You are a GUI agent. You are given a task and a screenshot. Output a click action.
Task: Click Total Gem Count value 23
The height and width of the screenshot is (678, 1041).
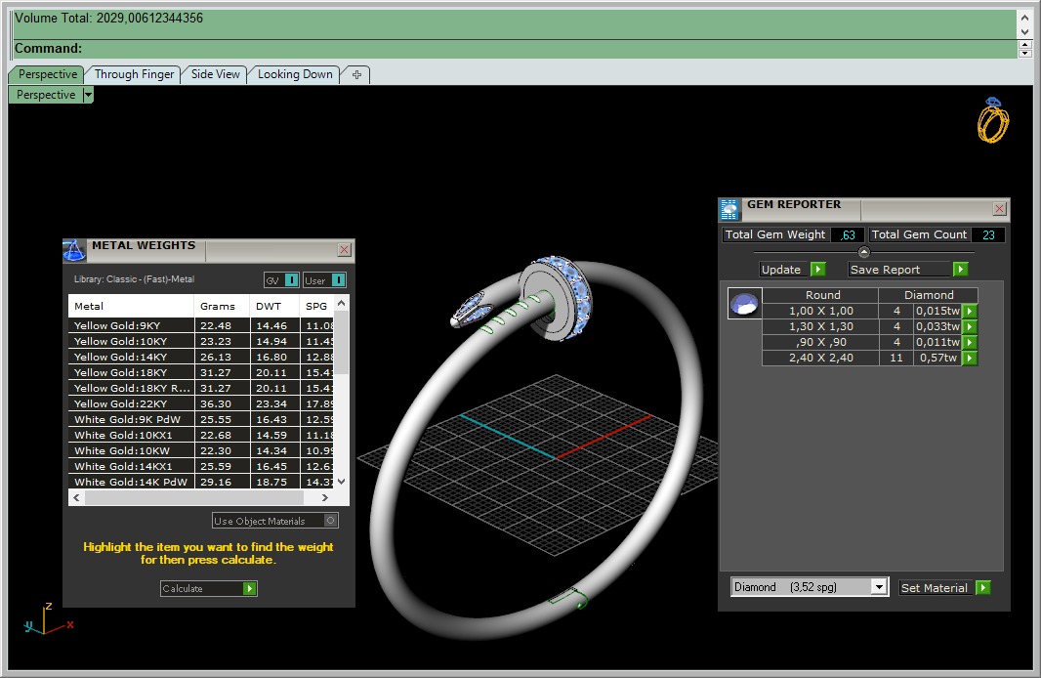coord(988,235)
